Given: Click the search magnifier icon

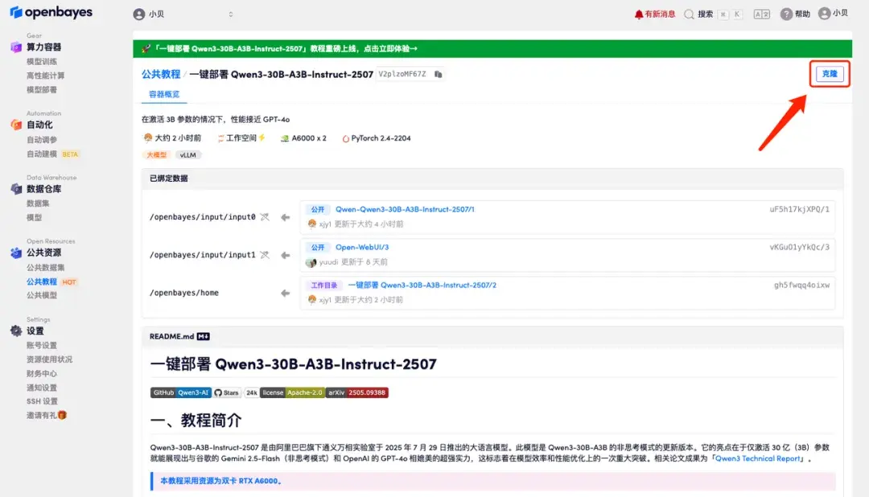Looking at the screenshot, I should 688,14.
